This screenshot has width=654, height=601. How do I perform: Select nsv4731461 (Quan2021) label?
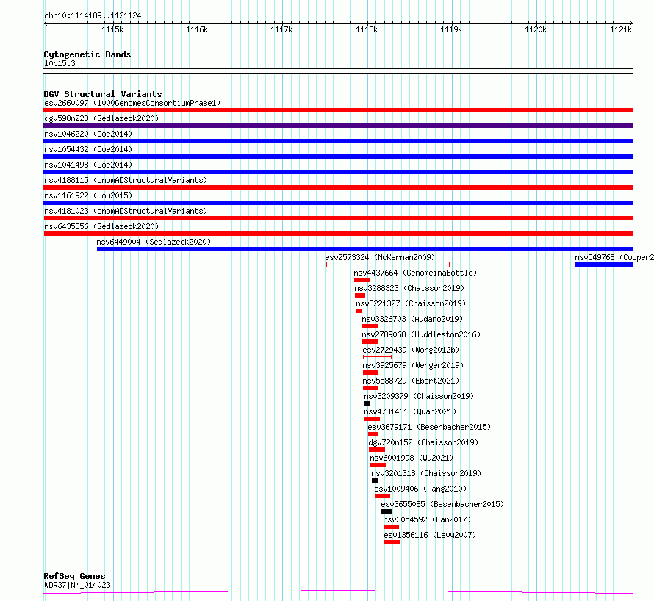tap(410, 411)
